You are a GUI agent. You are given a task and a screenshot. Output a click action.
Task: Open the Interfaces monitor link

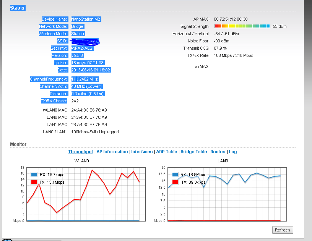click(x=142, y=152)
